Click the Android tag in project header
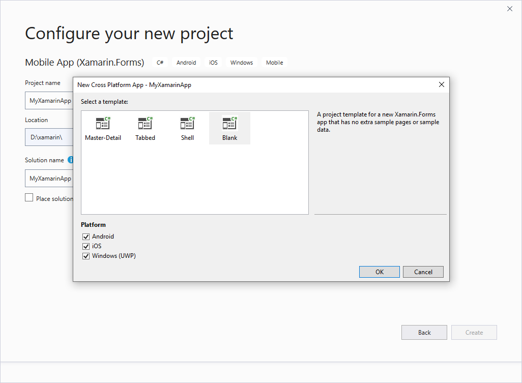The height and width of the screenshot is (383, 522). (186, 63)
